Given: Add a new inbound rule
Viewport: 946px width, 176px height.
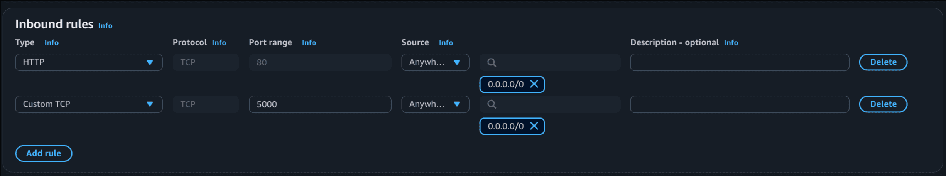Looking at the screenshot, I should 44,153.
